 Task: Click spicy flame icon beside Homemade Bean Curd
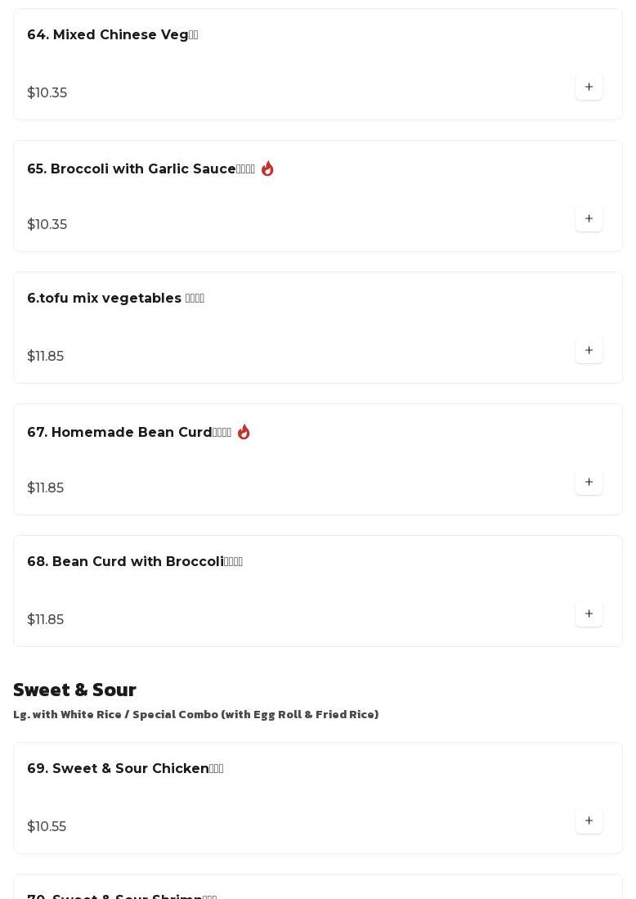[x=244, y=432]
